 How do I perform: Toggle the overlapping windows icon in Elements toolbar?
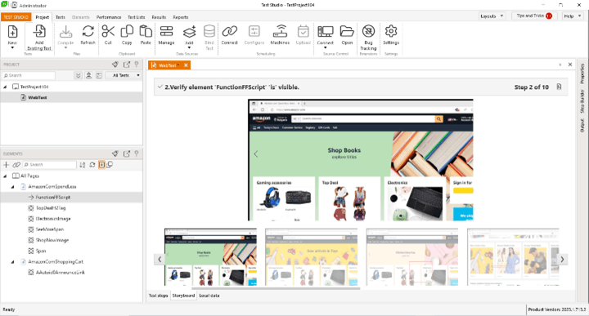pyautogui.click(x=110, y=165)
